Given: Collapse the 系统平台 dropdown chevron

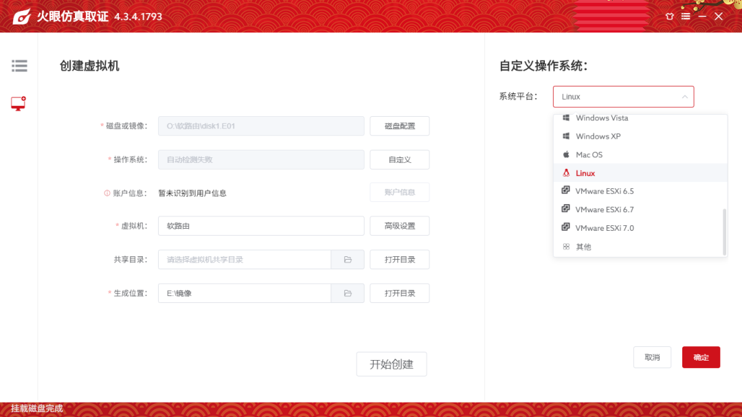Looking at the screenshot, I should (x=685, y=97).
